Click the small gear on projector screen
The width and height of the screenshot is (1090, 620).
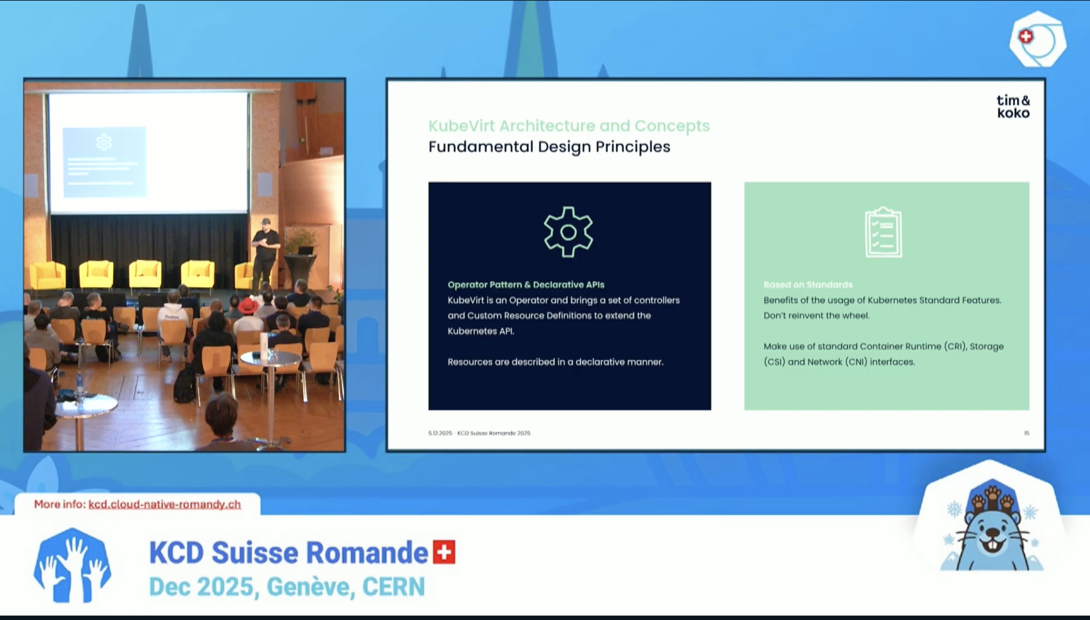click(x=104, y=142)
